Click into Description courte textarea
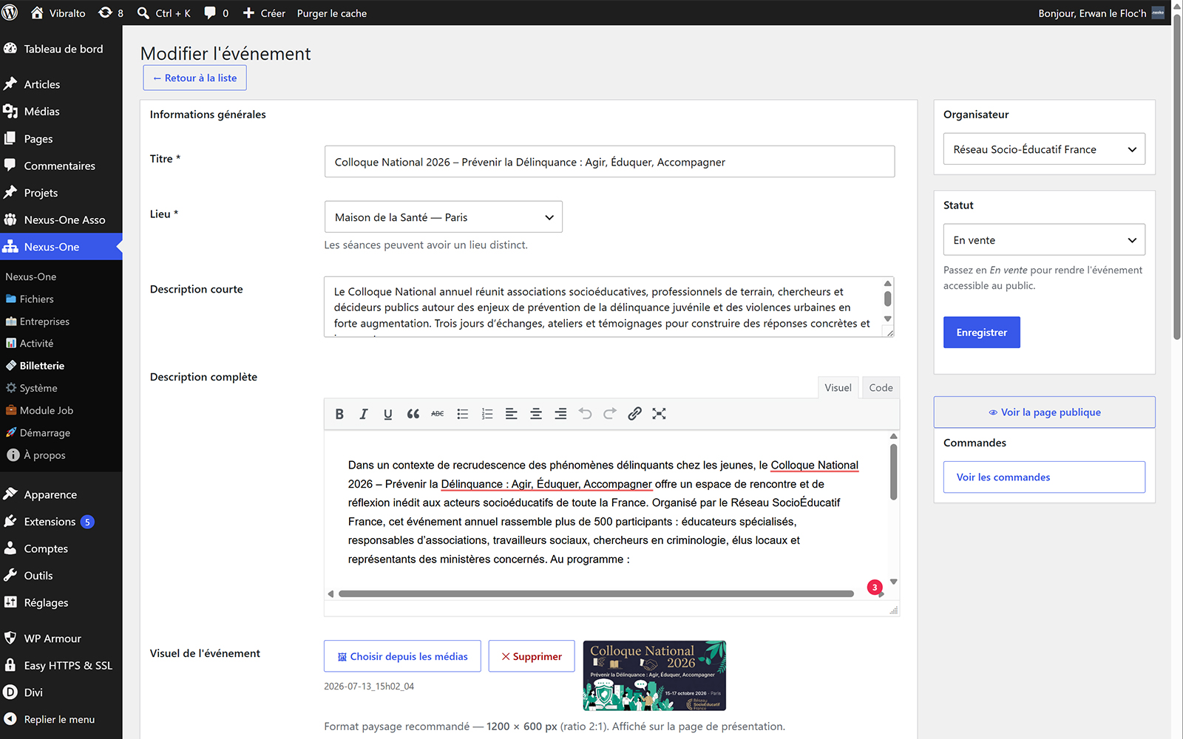This screenshot has width=1183, height=739. (x=609, y=307)
